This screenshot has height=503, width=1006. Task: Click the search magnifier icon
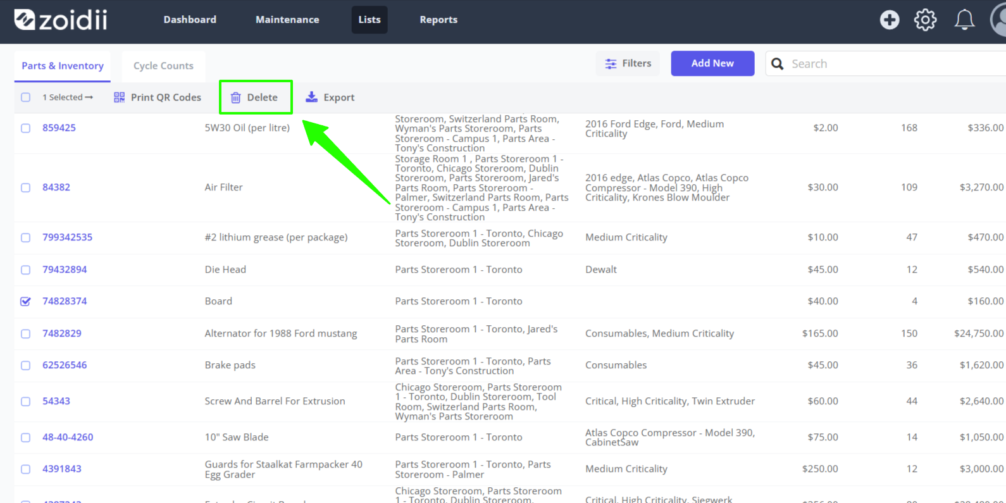click(778, 64)
